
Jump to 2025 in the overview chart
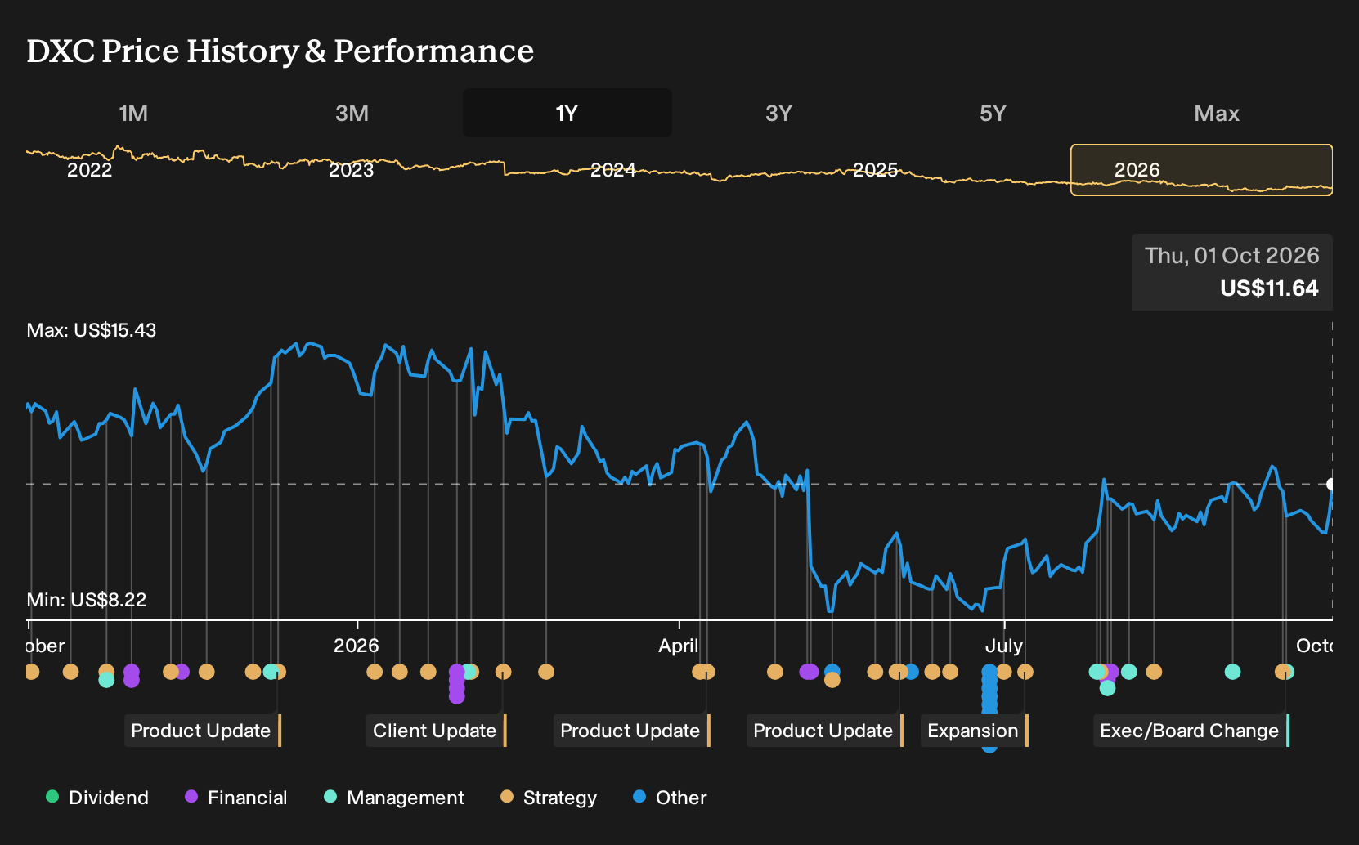coord(876,170)
